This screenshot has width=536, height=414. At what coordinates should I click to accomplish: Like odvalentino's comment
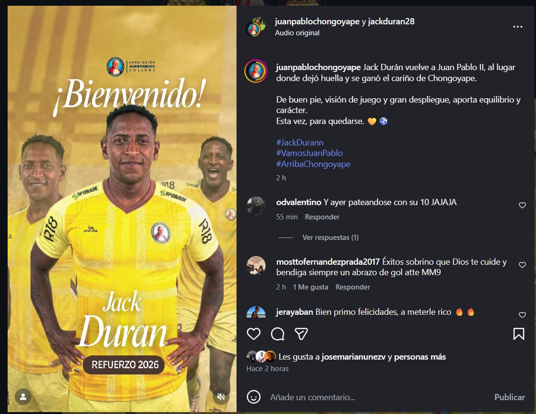(522, 205)
